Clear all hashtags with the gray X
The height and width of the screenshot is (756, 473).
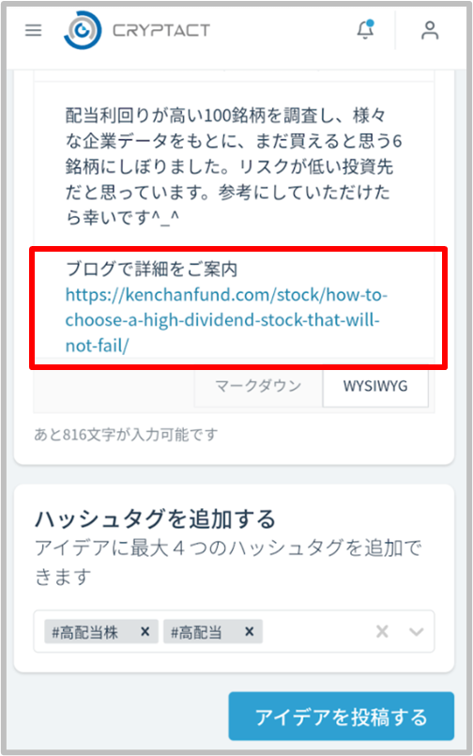382,631
